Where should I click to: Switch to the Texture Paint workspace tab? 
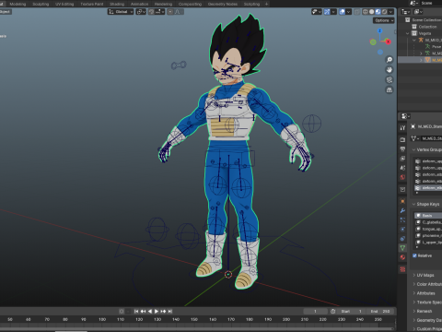coord(92,4)
